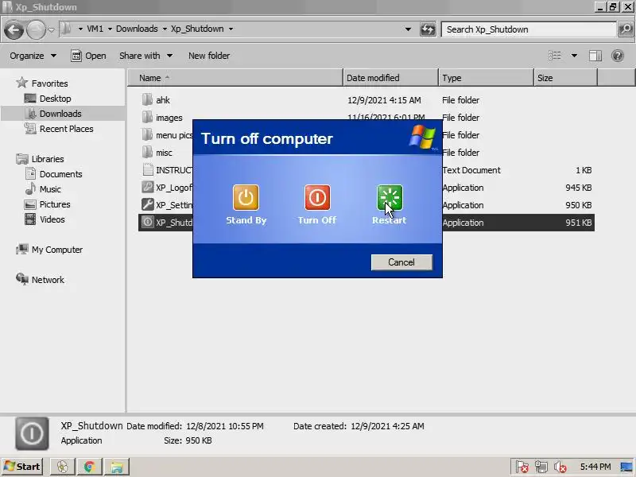
Task: Select the menu pics folder icon
Action: [148, 134]
